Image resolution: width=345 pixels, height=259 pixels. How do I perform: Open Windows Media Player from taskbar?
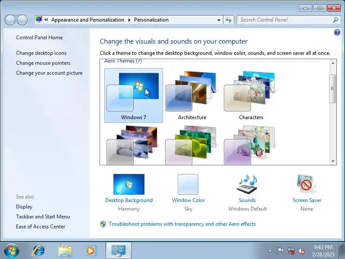coord(91,251)
